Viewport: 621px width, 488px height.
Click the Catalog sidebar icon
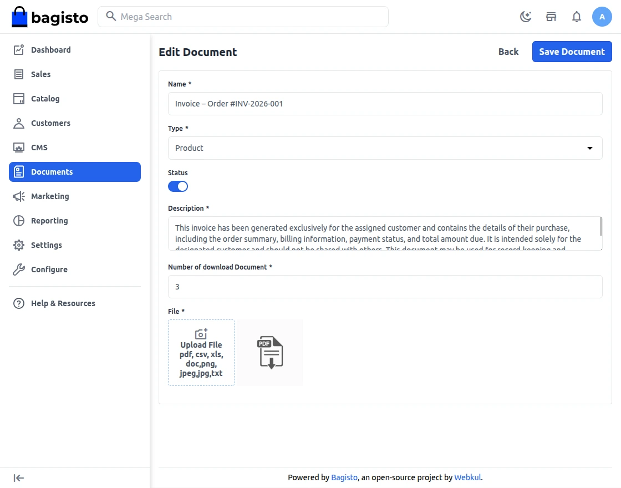click(x=19, y=99)
